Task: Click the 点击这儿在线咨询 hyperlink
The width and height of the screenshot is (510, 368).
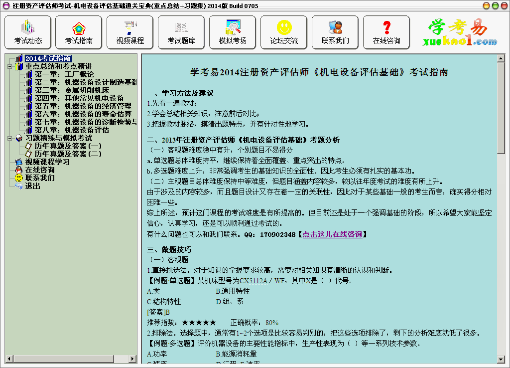Action: (332, 234)
